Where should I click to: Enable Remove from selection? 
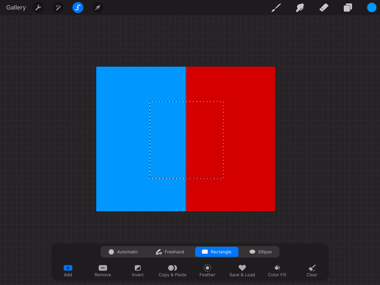pyautogui.click(x=103, y=270)
